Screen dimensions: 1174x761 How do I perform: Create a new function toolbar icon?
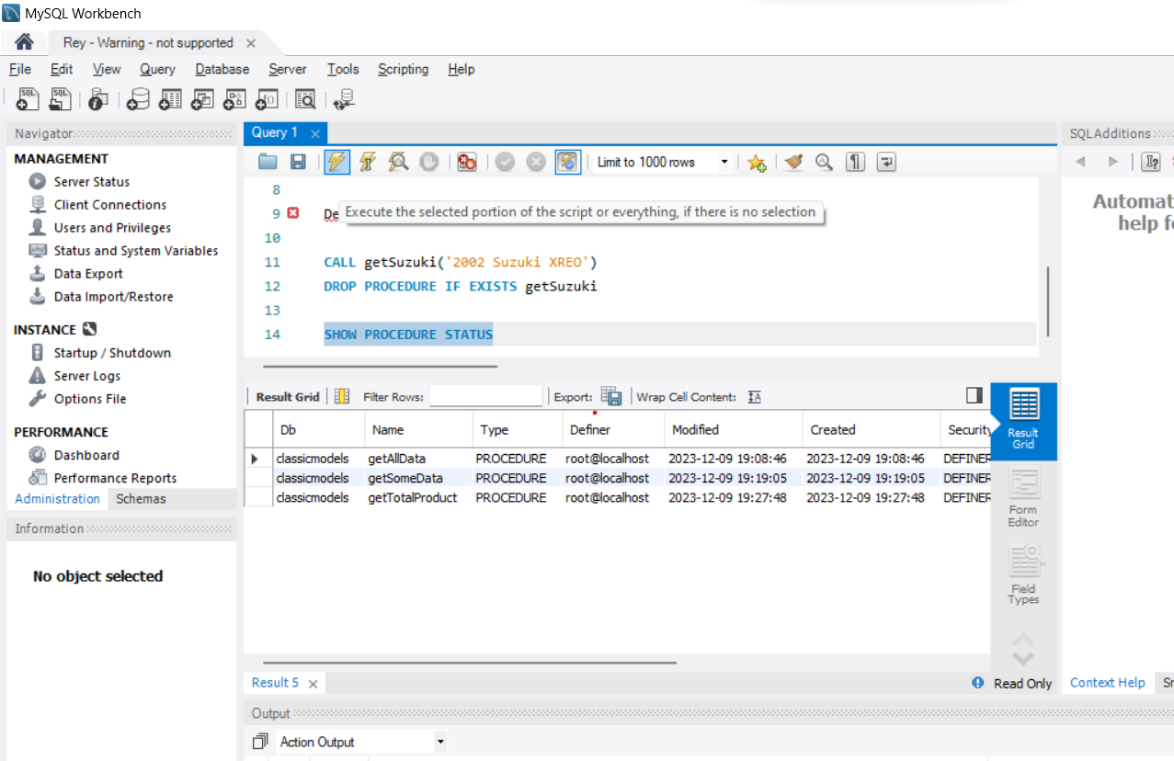[267, 99]
